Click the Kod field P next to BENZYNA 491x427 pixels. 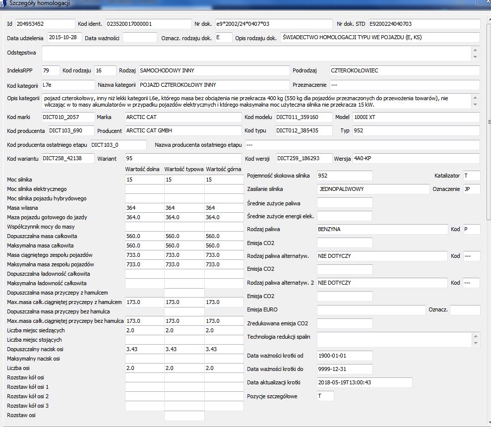pyautogui.click(x=472, y=229)
